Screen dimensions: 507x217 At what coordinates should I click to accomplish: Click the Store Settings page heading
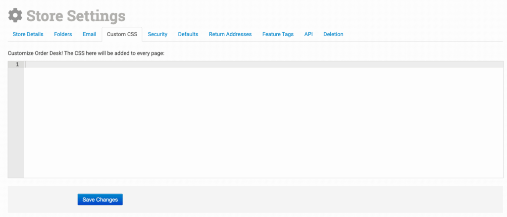75,16
